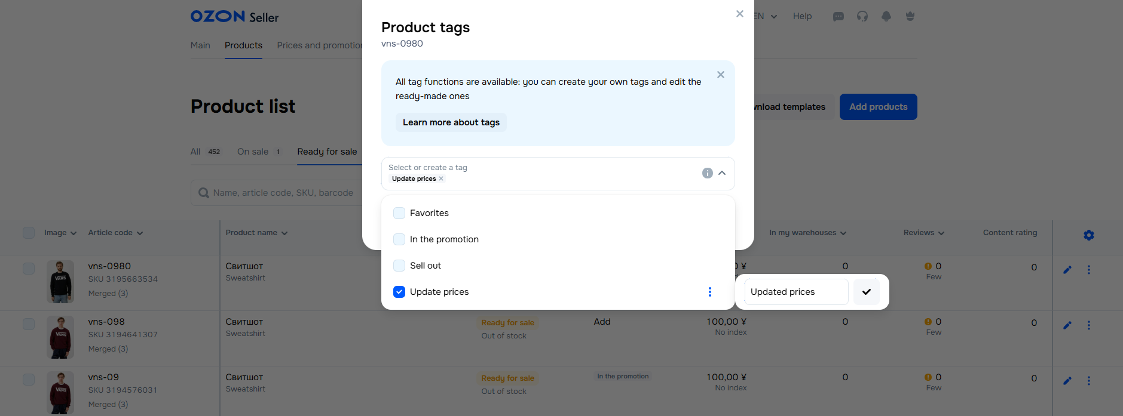Go to the Main navigation tab
The height and width of the screenshot is (416, 1123).
point(200,45)
